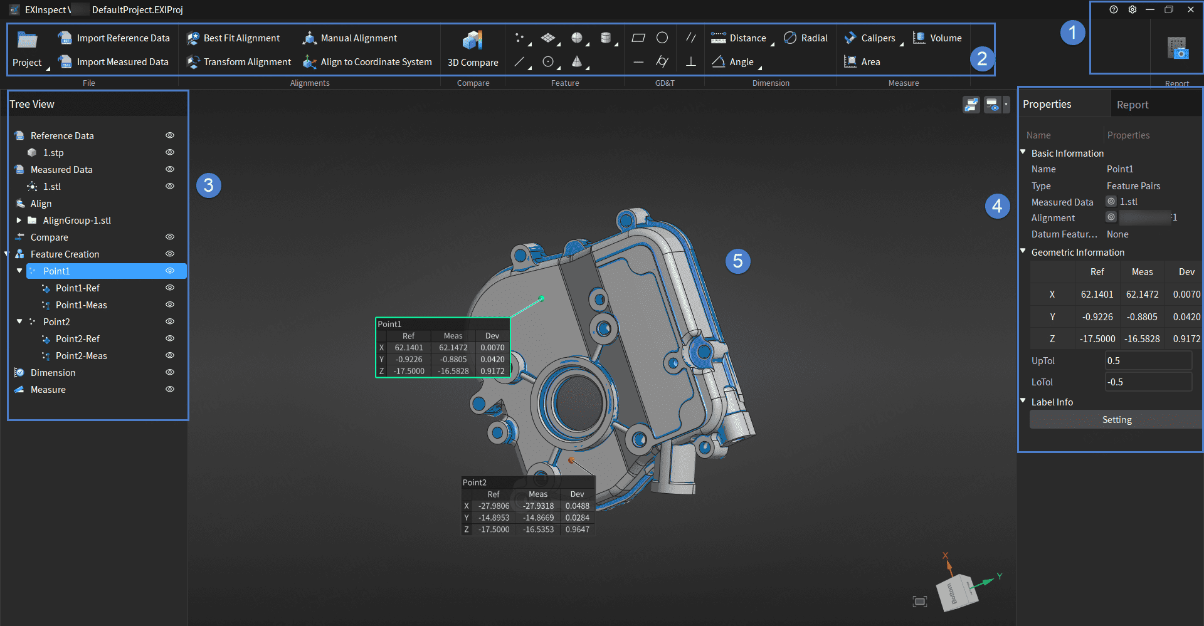
Task: Open the Angle dimension tool
Action: click(732, 62)
